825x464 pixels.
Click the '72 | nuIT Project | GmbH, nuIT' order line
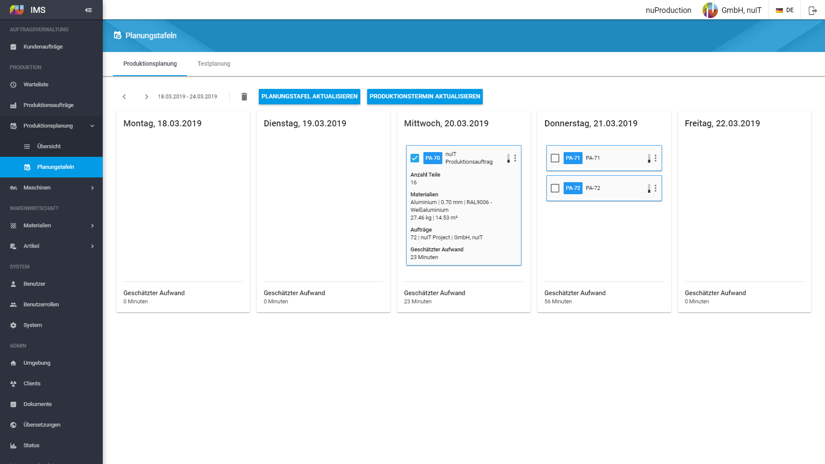coord(447,238)
